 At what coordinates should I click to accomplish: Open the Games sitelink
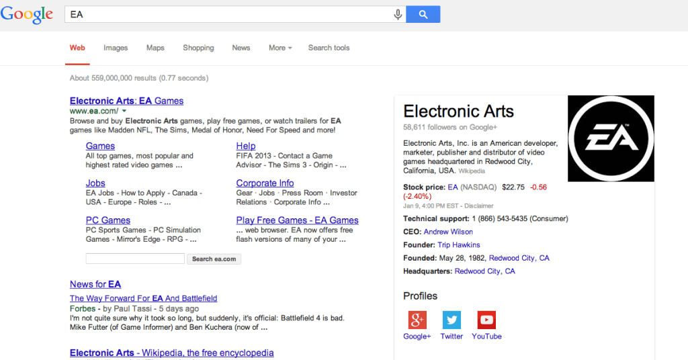tap(100, 146)
